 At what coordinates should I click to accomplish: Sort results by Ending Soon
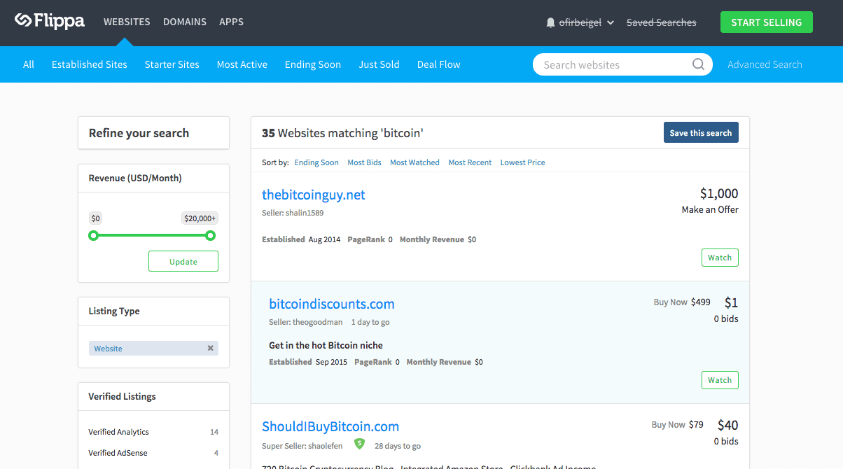click(316, 162)
